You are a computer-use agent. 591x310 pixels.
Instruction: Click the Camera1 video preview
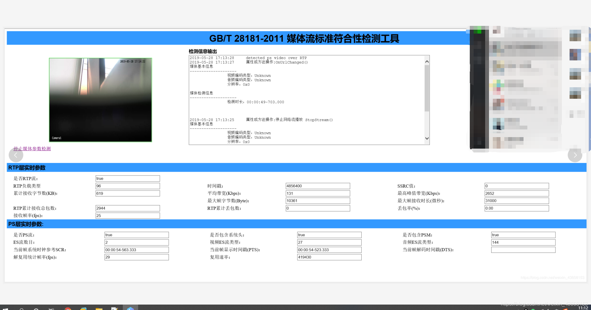[x=100, y=100]
